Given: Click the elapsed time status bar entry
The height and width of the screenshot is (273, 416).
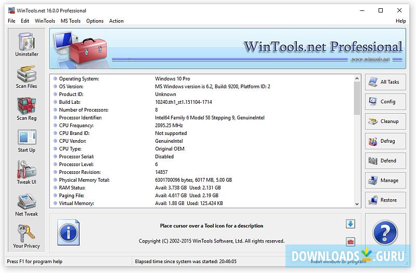Looking at the screenshot, I should tap(186, 262).
